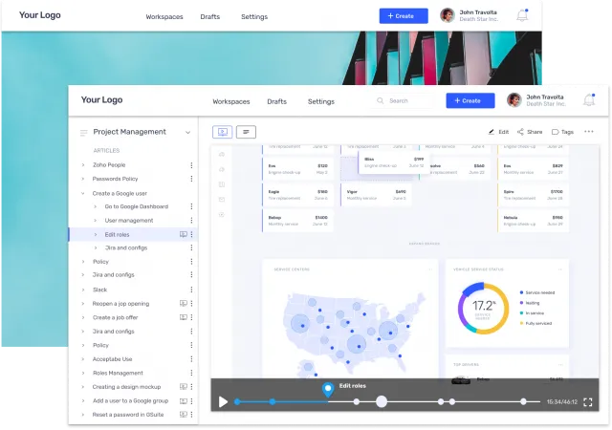The width and height of the screenshot is (612, 430).
Task: Open Drafts in the back window nav
Action: click(x=210, y=17)
